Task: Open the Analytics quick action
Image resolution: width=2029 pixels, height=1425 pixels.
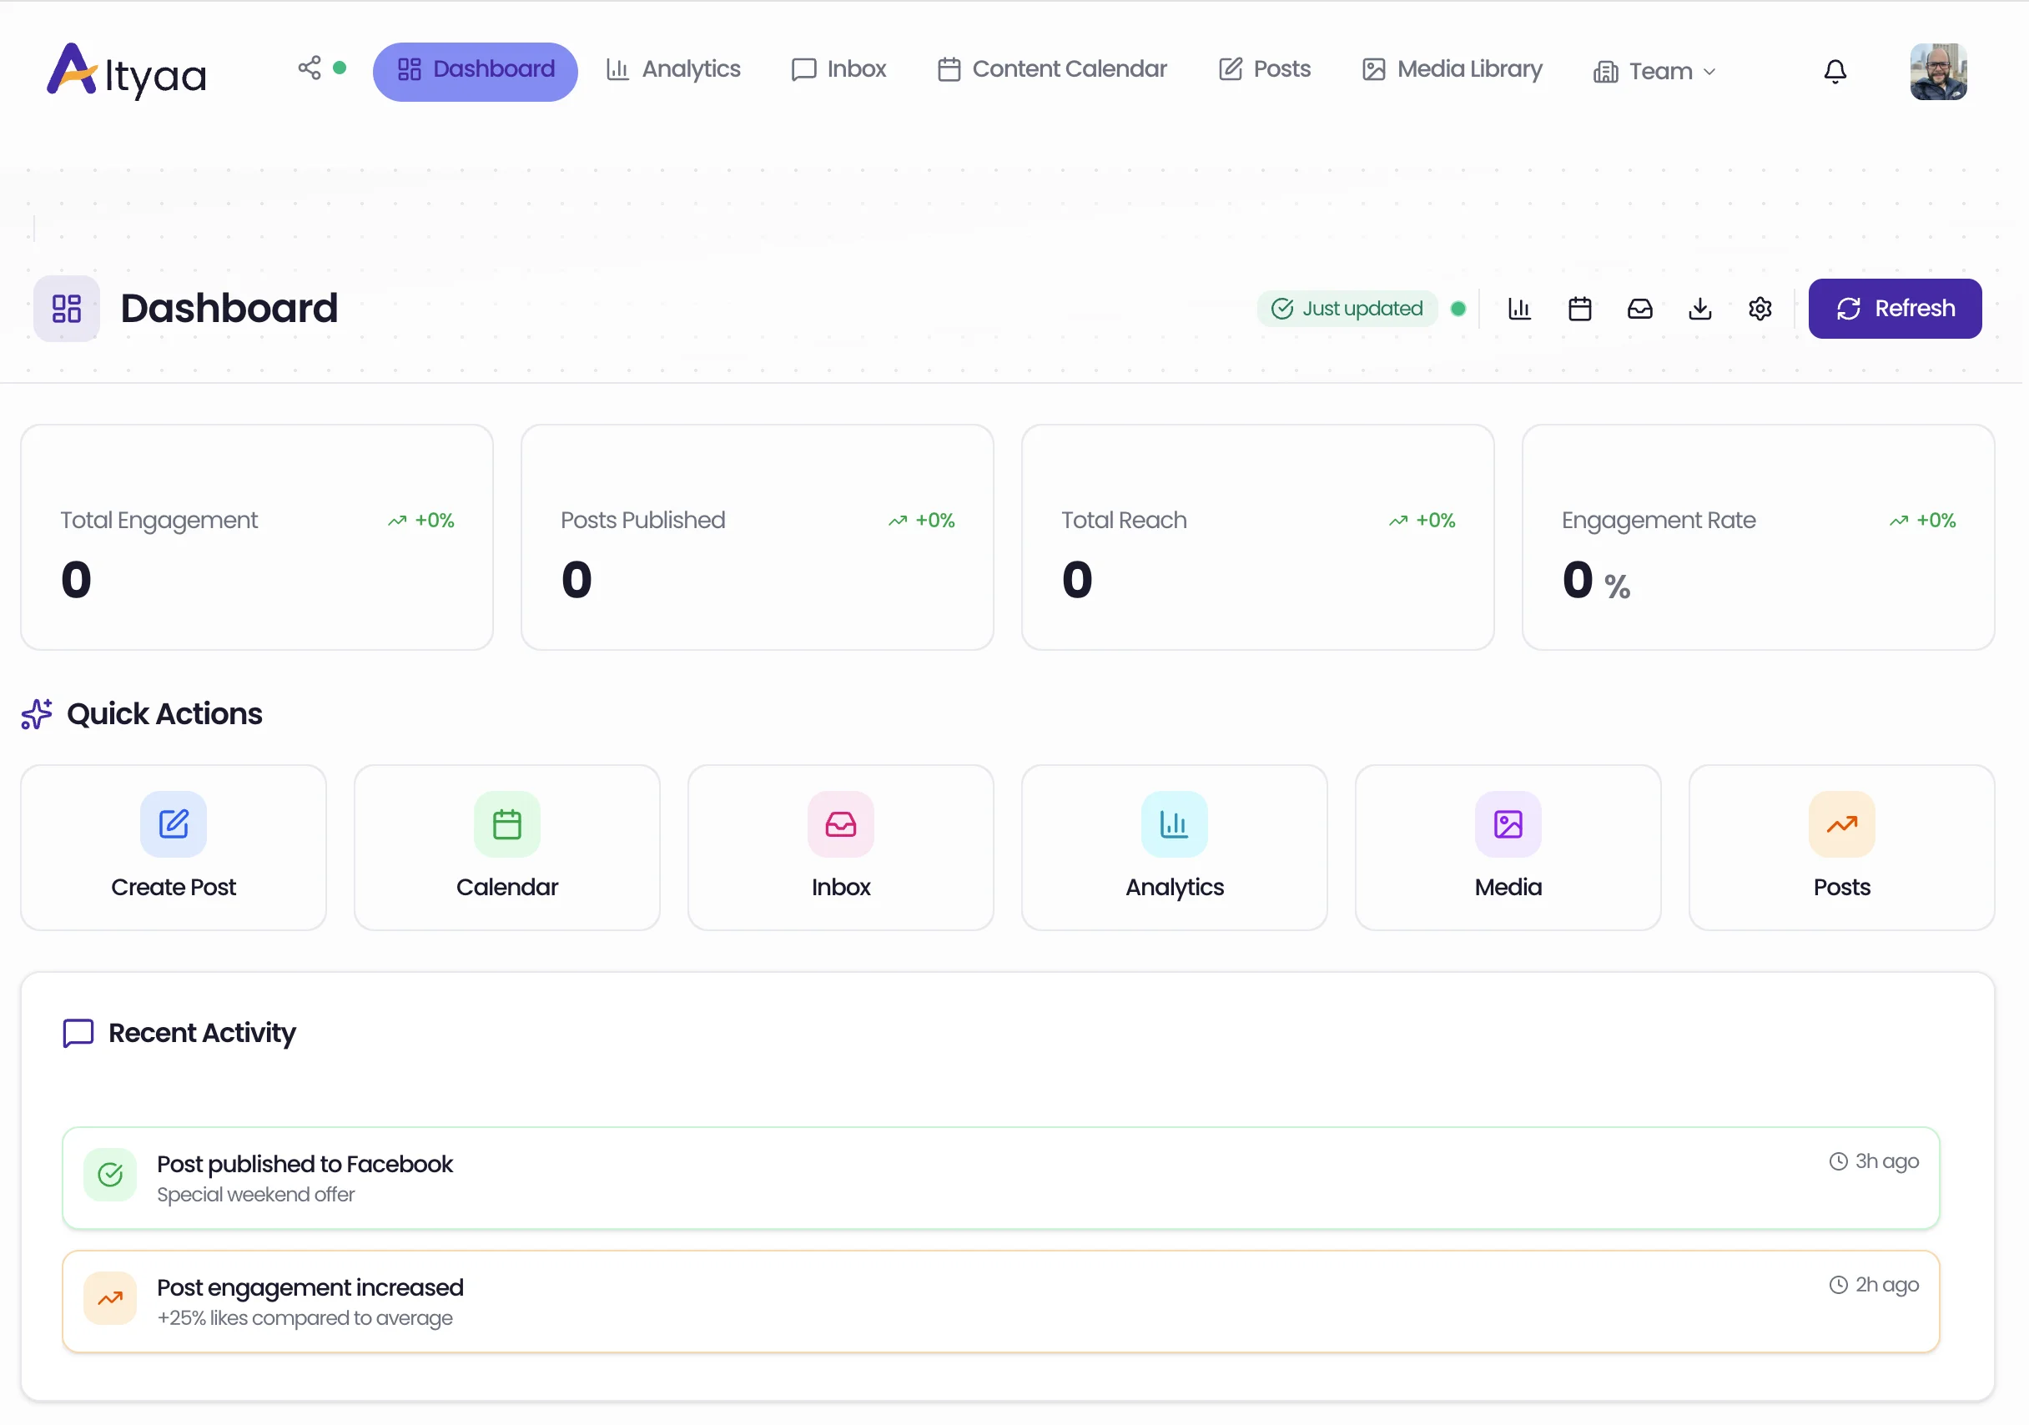Action: [x=1174, y=846]
